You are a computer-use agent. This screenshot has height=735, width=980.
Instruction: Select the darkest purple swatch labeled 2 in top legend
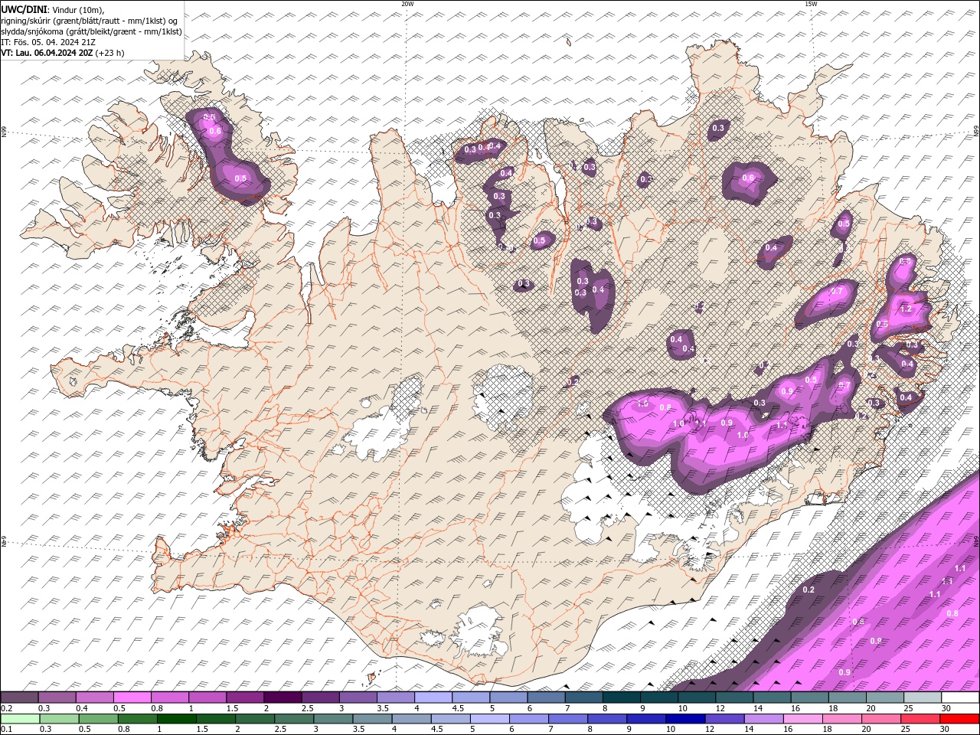282,697
